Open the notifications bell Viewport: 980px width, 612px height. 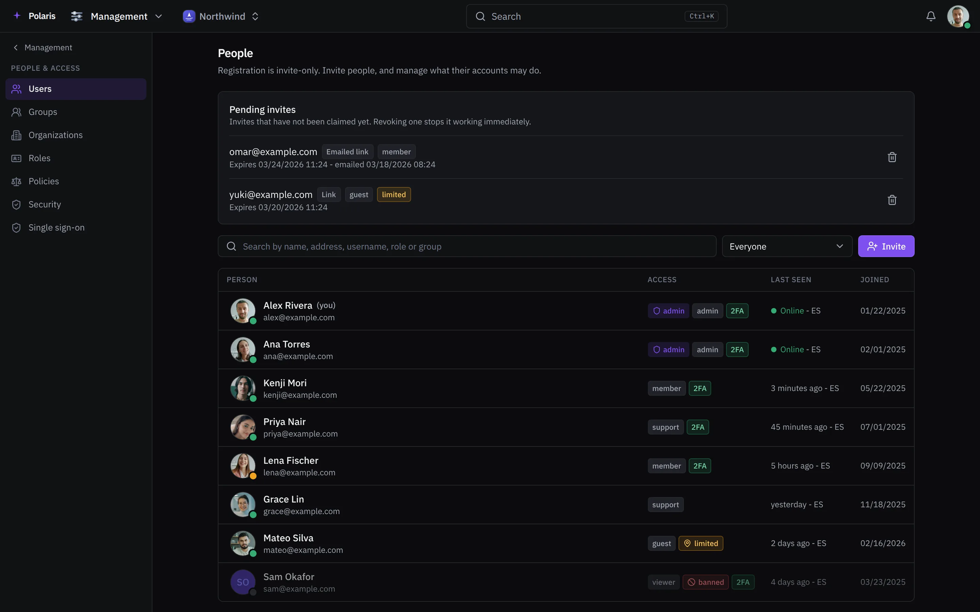point(930,16)
